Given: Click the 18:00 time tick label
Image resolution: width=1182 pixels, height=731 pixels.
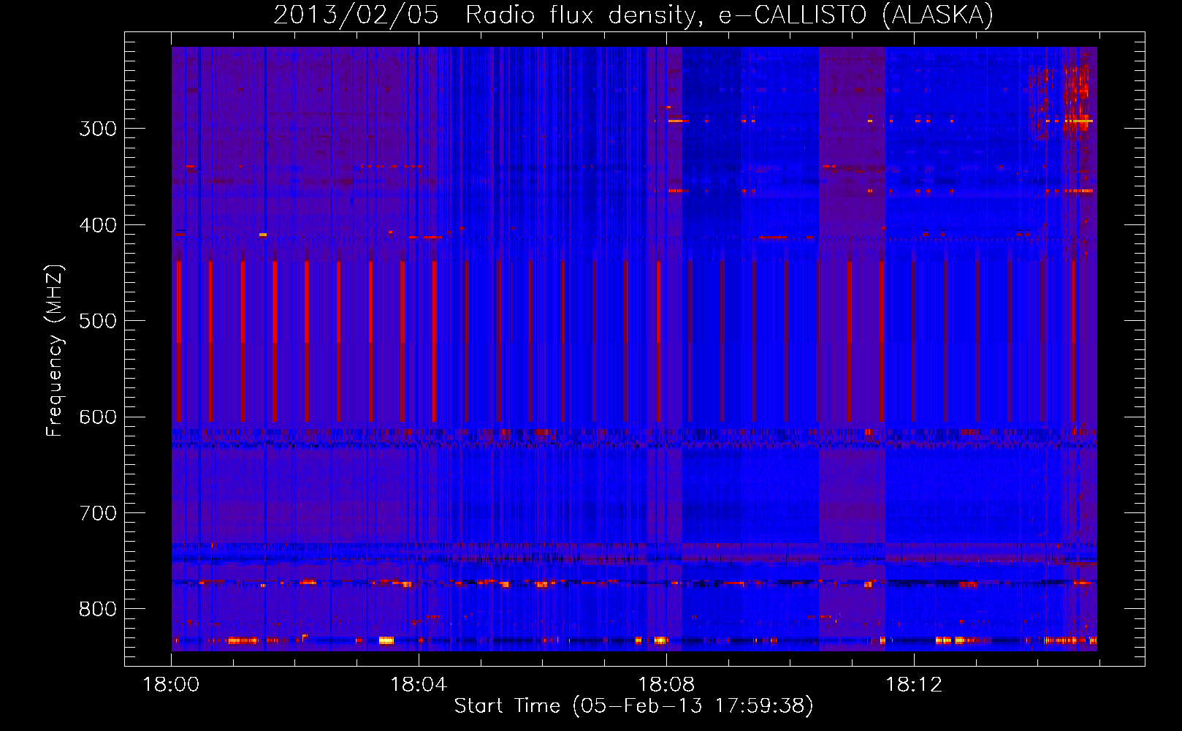Looking at the screenshot, I should click(171, 684).
